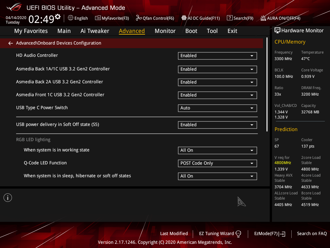
Task: Click the Search on FAQ link
Action: (312, 234)
